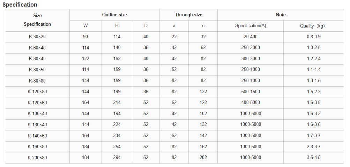Select the 0.8-0.9 quality cell
Image resolution: width=350 pixels, height=167 pixels.
click(x=313, y=37)
